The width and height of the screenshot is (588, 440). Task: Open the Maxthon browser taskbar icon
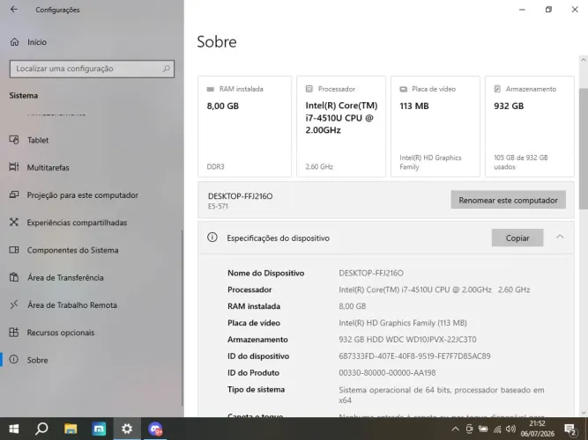(99, 429)
